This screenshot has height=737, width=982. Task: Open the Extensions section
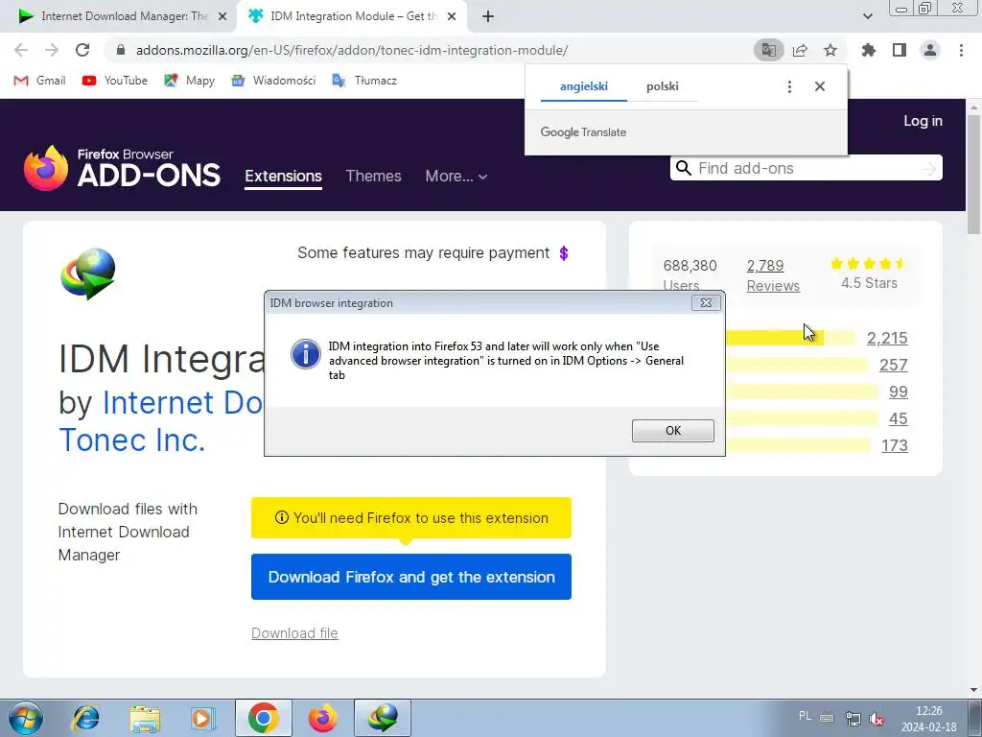tap(283, 177)
